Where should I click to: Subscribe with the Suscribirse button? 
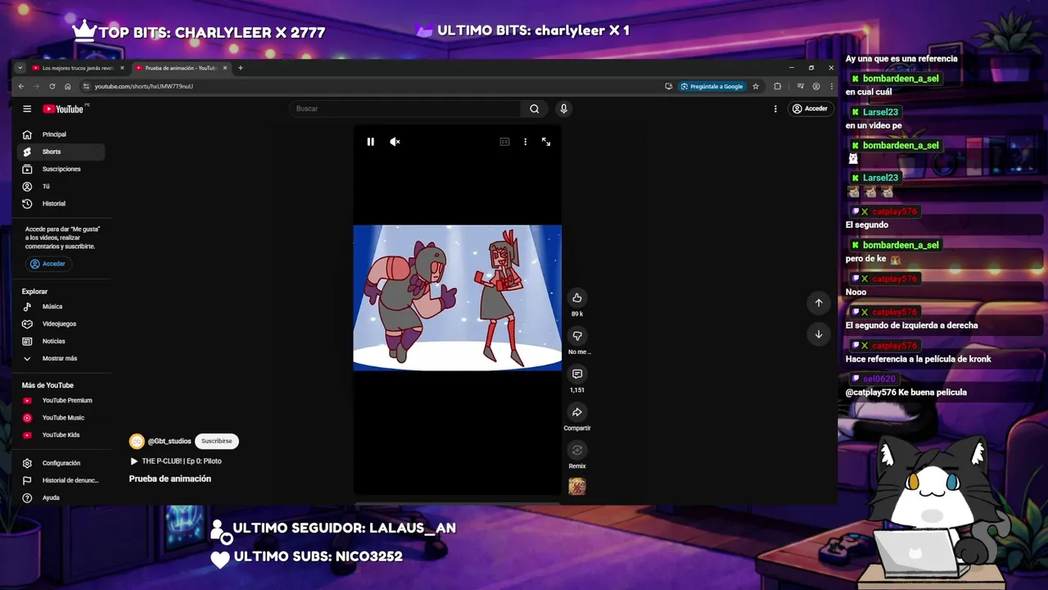tap(217, 441)
